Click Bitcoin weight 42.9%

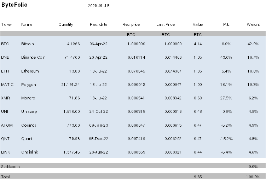pos(253,44)
